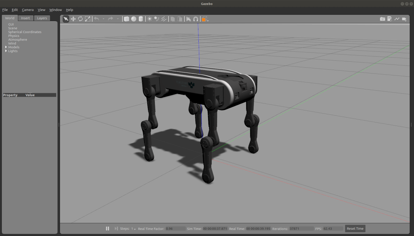The width and height of the screenshot is (414, 236).
Task: Open the orange view angle cube dropdown
Action: (x=205, y=19)
